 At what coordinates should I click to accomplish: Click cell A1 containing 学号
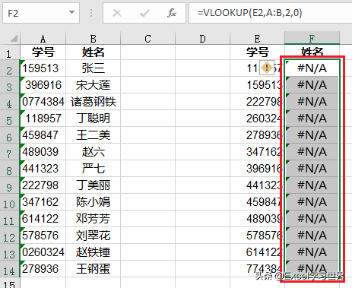pos(43,52)
